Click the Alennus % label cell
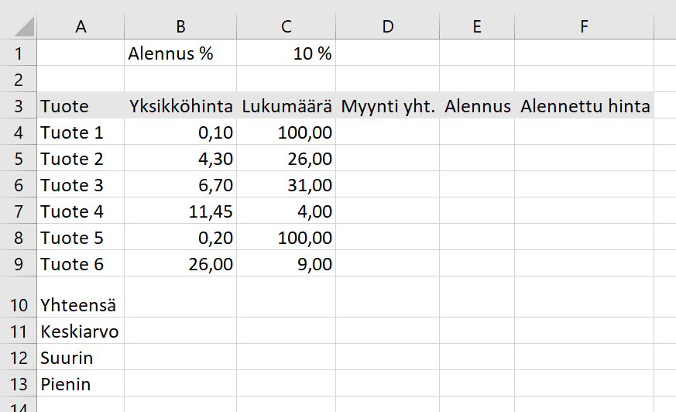 180,53
